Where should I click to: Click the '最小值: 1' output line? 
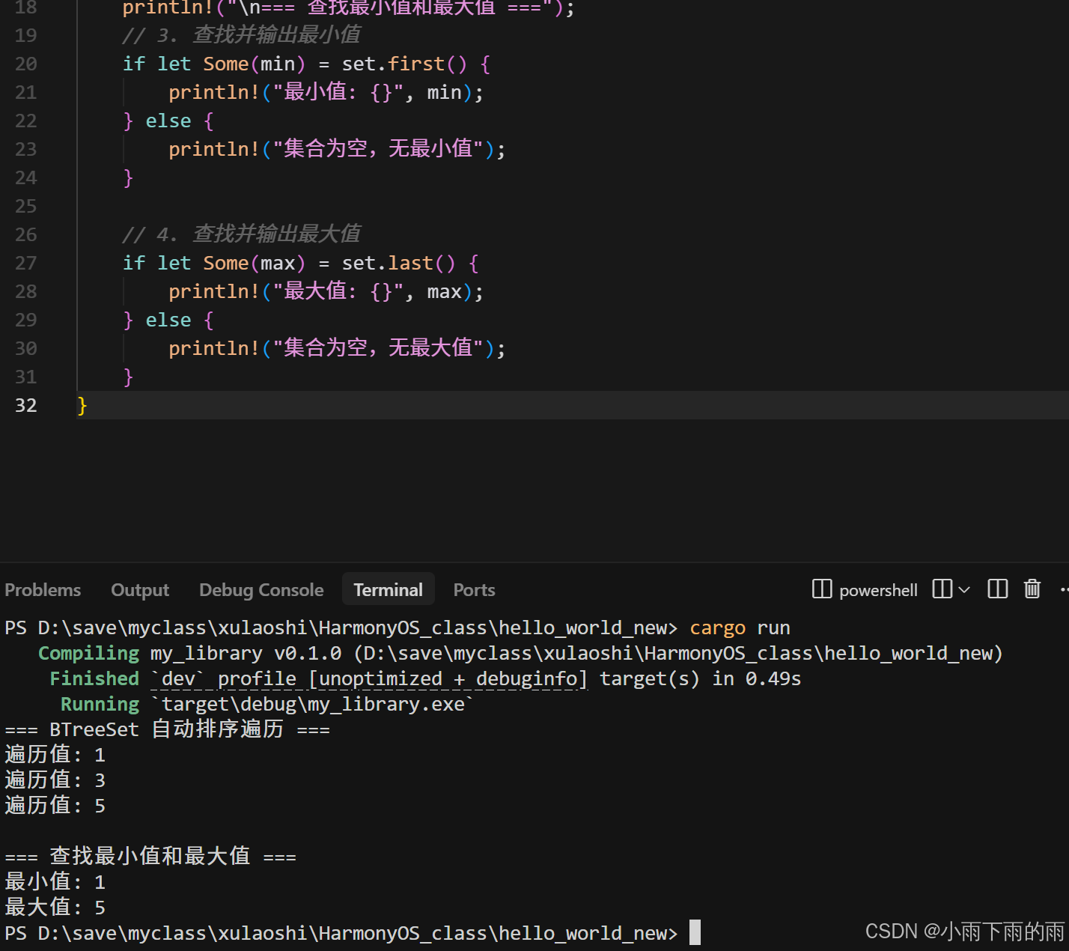pos(55,882)
